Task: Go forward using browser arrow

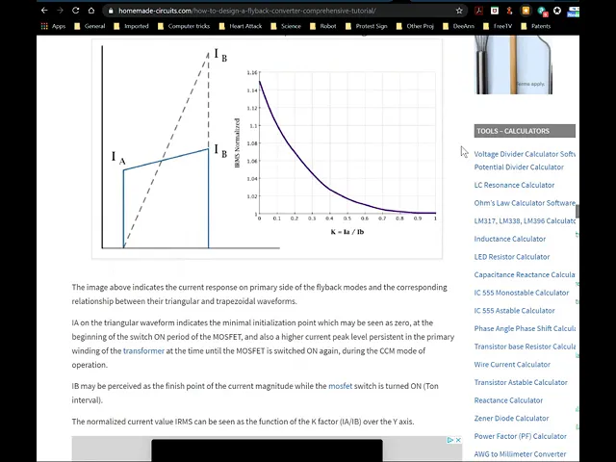Action: [x=60, y=11]
